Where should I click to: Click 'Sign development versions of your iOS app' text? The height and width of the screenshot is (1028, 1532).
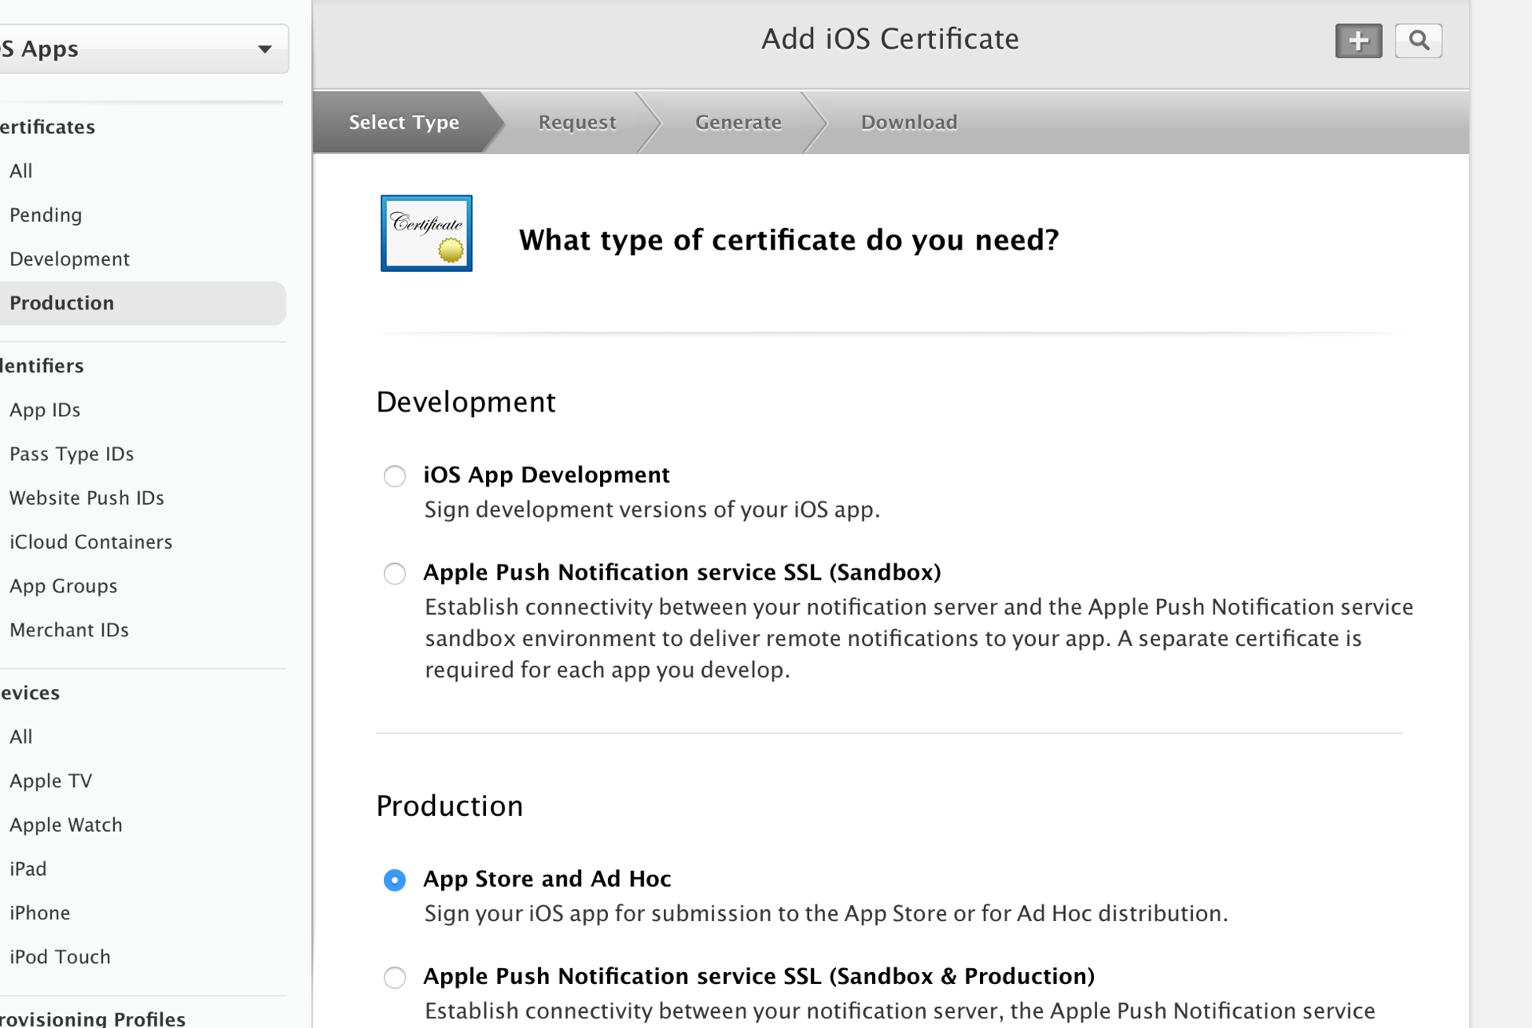[652, 510]
